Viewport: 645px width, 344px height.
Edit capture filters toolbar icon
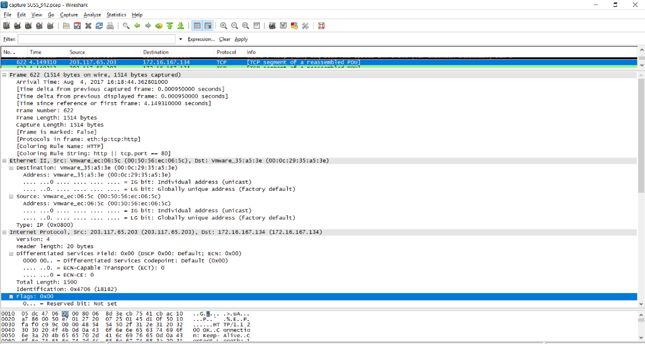click(x=272, y=25)
